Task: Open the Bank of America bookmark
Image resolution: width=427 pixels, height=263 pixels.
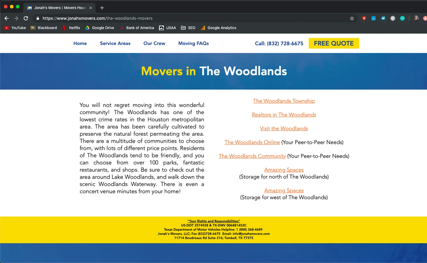Action: (137, 28)
